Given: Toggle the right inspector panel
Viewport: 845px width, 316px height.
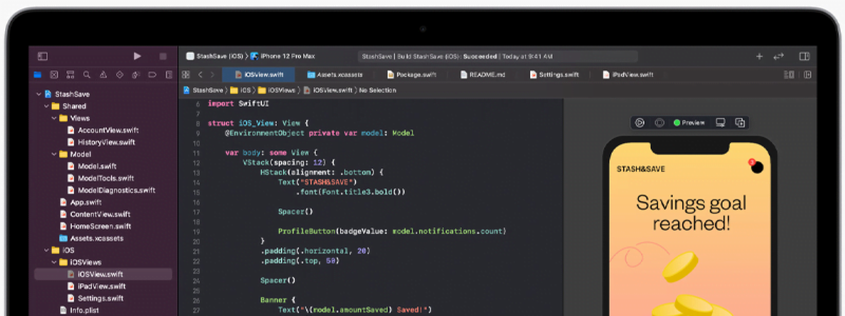Looking at the screenshot, I should click(x=804, y=56).
